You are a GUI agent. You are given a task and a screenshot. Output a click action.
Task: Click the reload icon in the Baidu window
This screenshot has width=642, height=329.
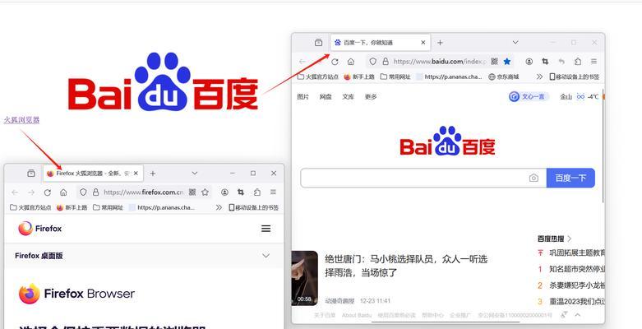335,62
